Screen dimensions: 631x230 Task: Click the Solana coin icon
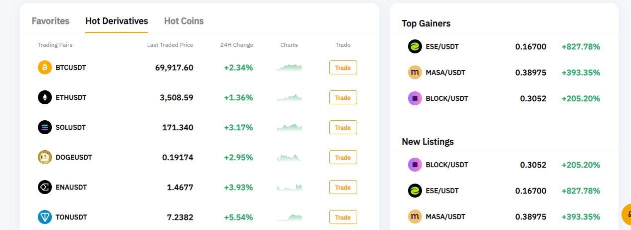(45, 127)
